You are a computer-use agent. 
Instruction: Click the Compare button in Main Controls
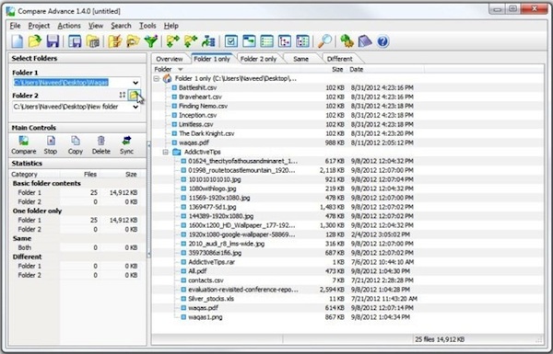point(24,145)
